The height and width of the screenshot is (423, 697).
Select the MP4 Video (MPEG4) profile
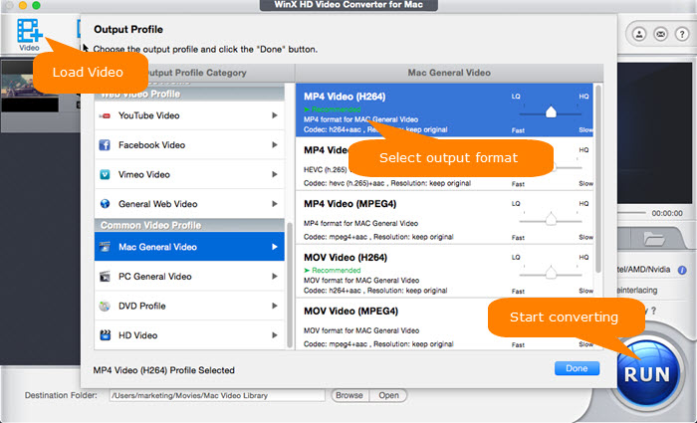pos(444,218)
